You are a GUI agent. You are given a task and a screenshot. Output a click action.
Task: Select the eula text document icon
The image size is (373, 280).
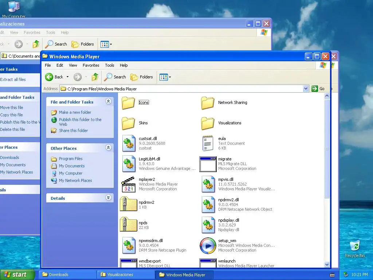pos(208,143)
